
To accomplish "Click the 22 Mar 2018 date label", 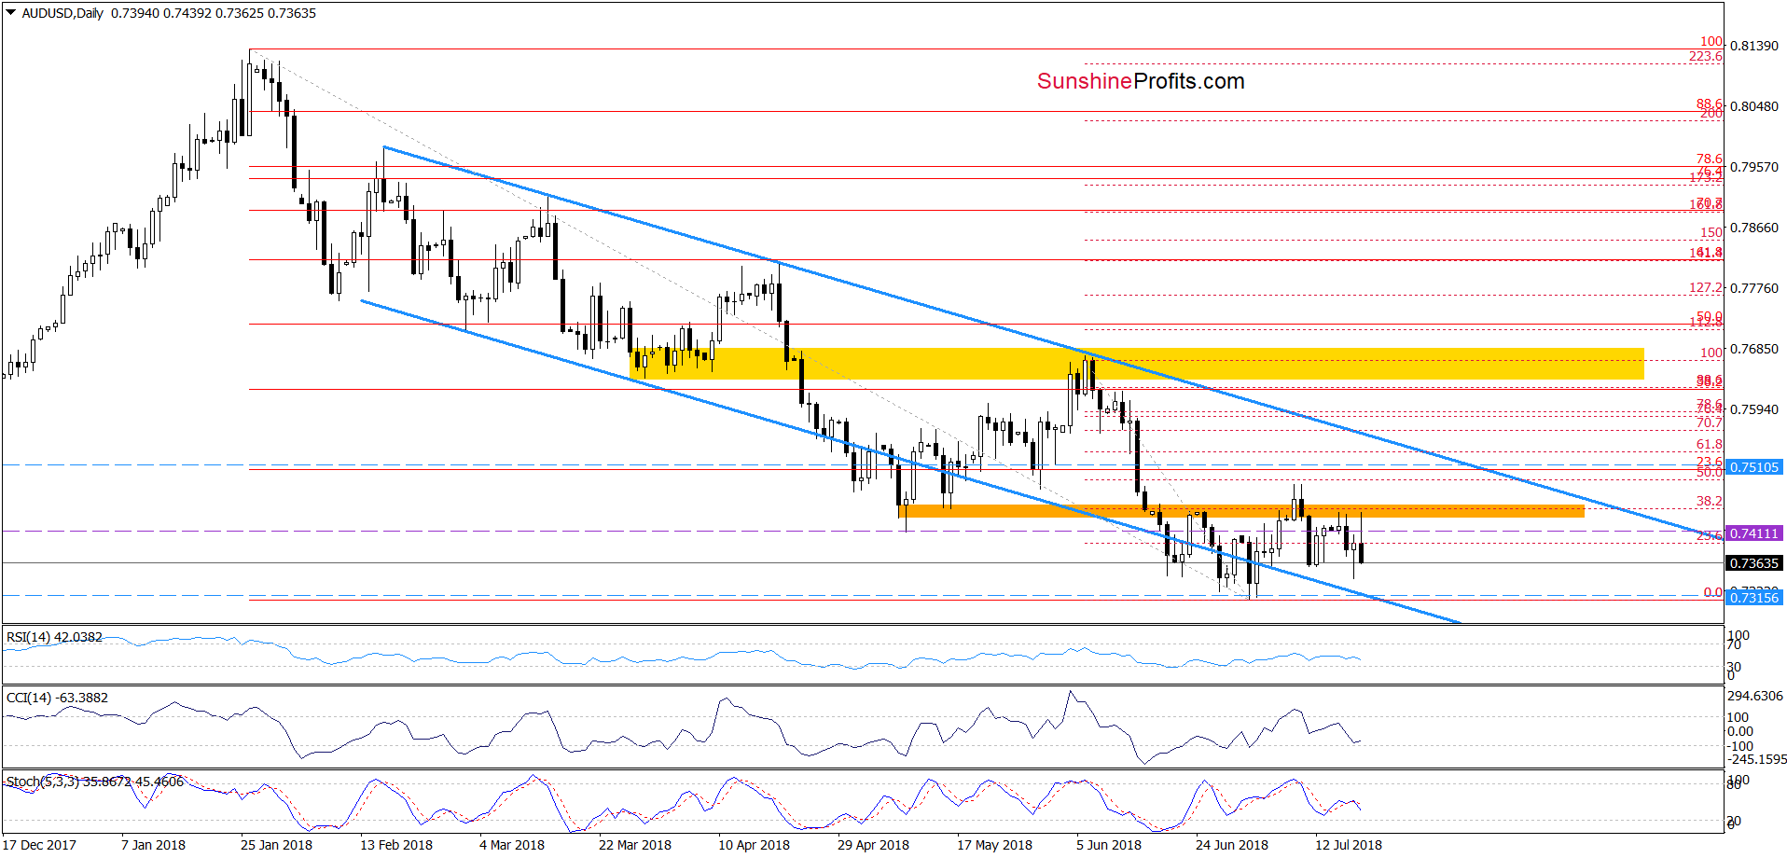I will [x=635, y=845].
